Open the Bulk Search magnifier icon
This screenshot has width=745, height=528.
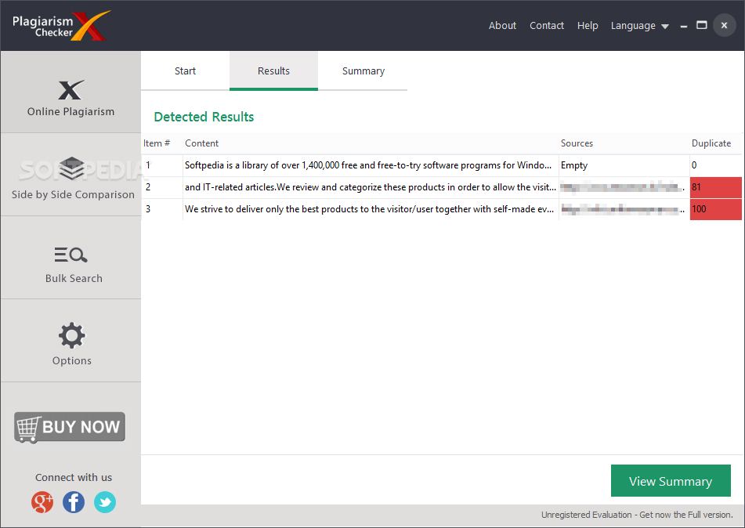point(71,255)
